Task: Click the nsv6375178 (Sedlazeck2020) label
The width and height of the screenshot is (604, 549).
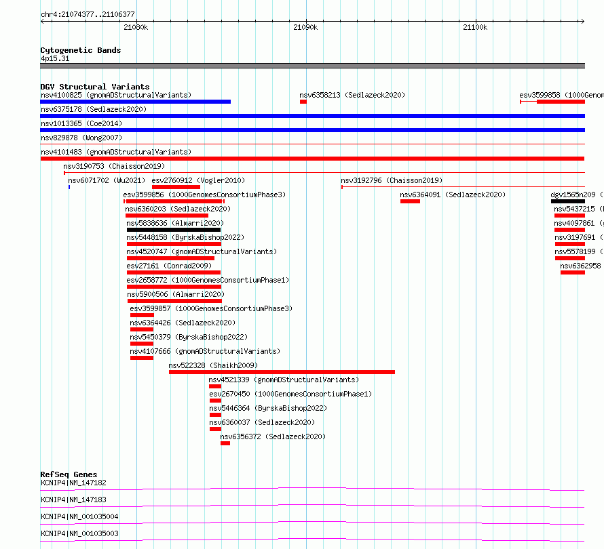Action: 94,109
